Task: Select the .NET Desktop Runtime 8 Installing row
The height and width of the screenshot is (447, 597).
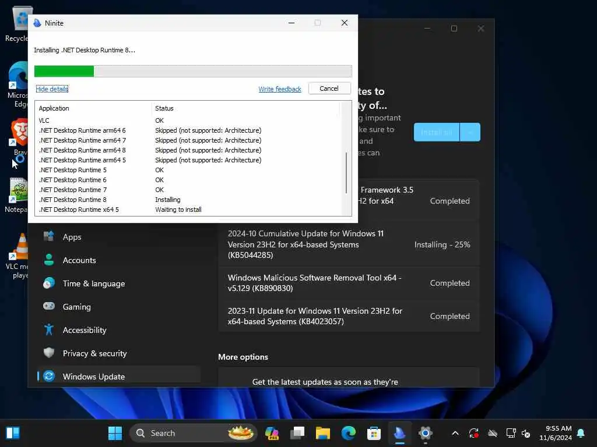Action: coord(188,200)
